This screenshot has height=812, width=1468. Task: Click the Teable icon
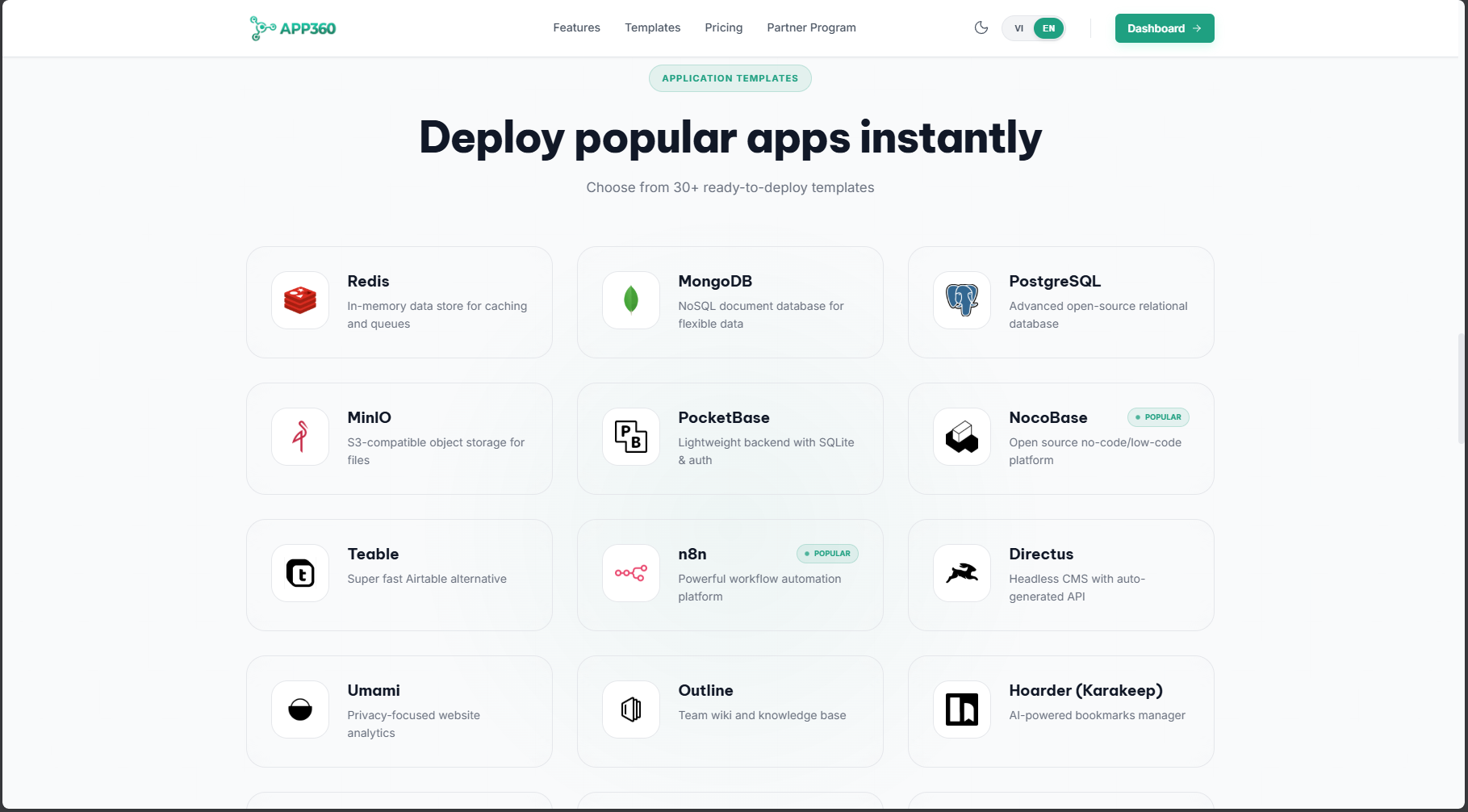[300, 573]
